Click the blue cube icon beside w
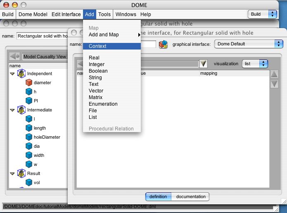Image resolution: width=287 pixels, height=213 pixels. (x=29, y=164)
